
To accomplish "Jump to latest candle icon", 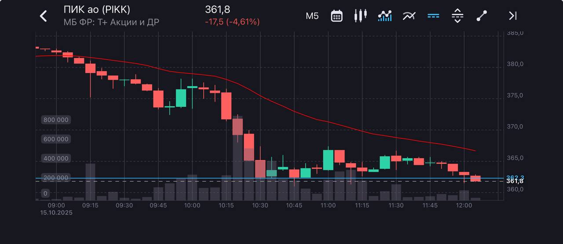I will click(512, 16).
